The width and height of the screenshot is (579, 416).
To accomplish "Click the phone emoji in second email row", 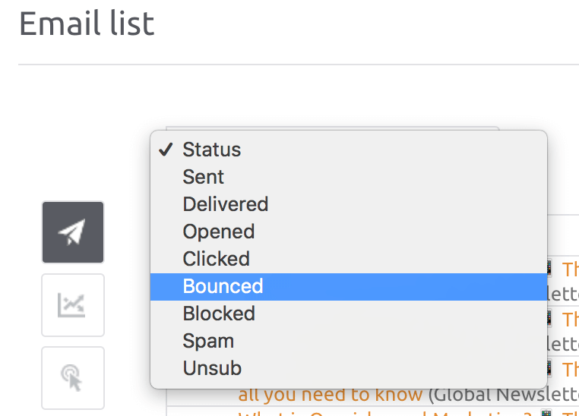I will pos(549,318).
